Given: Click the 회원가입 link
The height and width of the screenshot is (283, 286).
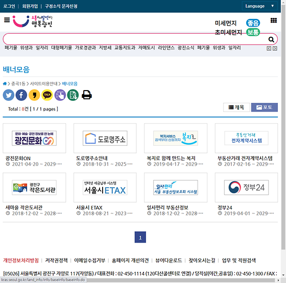Looking at the screenshot, I should click(30, 6).
